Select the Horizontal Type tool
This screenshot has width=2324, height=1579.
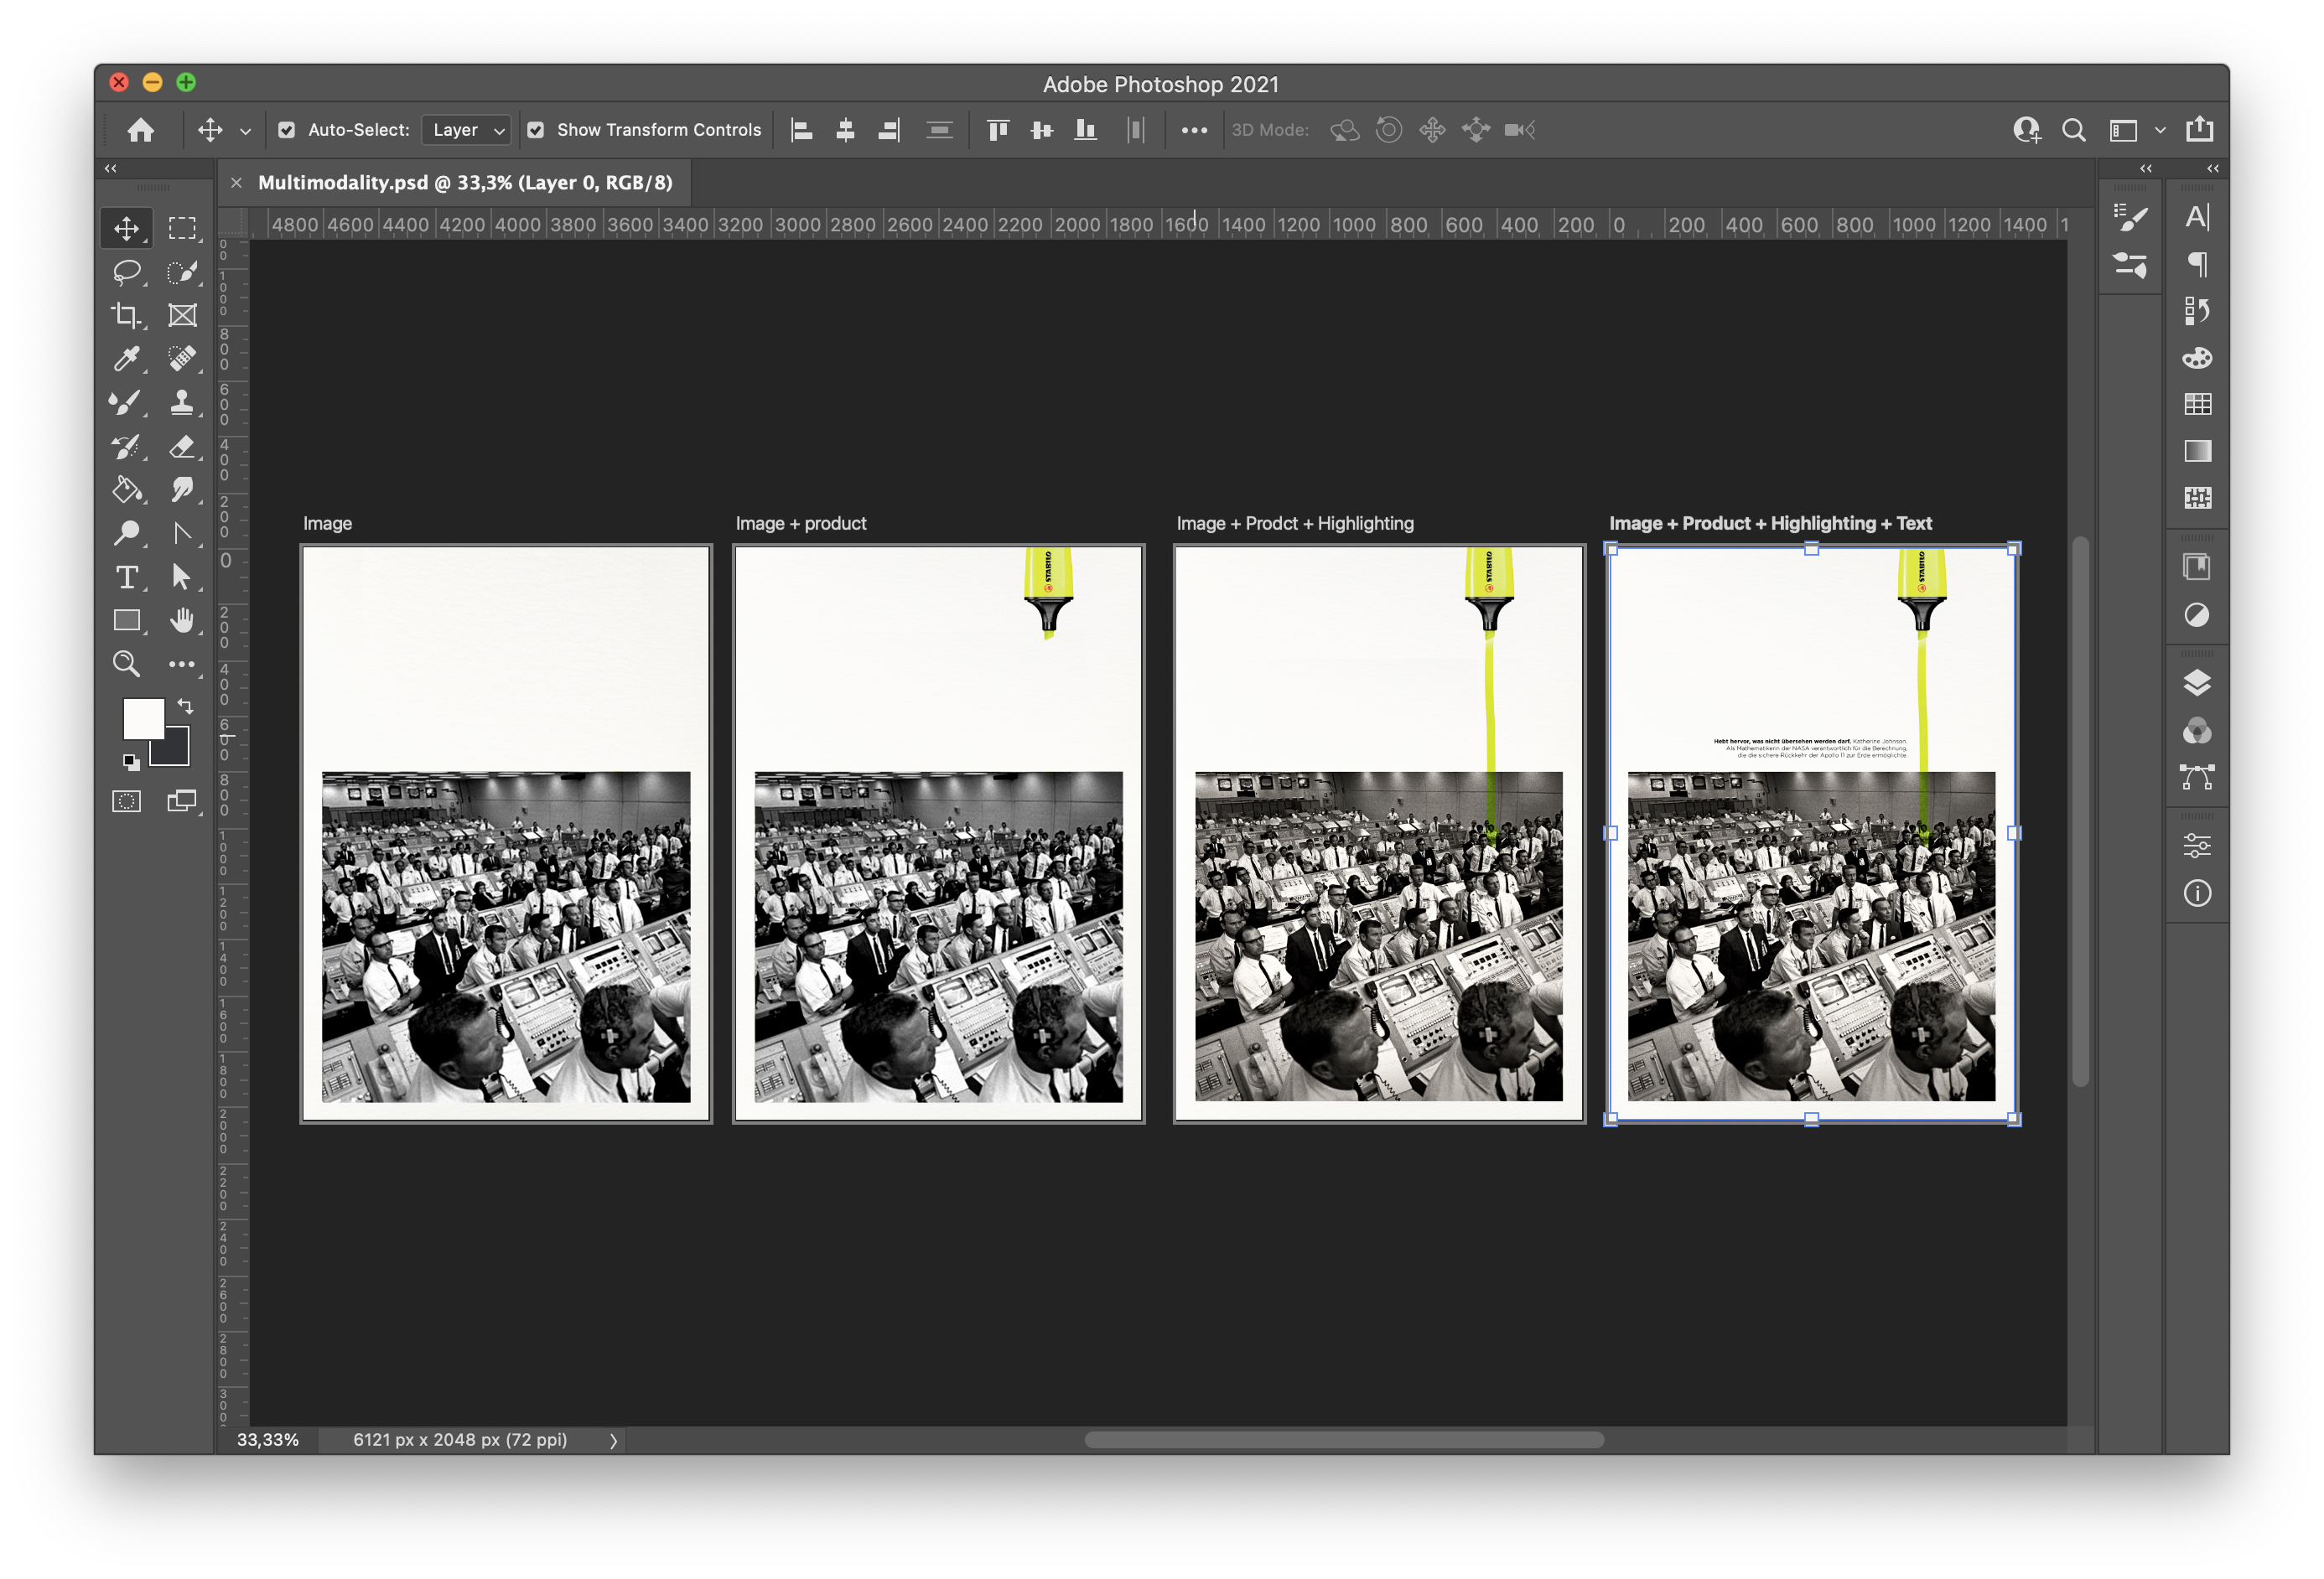127,577
